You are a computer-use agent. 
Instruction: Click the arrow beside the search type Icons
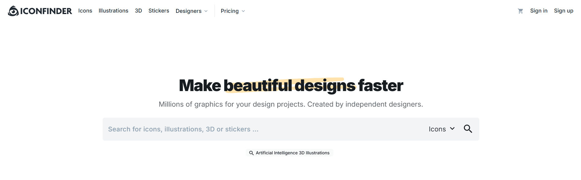coord(452,129)
